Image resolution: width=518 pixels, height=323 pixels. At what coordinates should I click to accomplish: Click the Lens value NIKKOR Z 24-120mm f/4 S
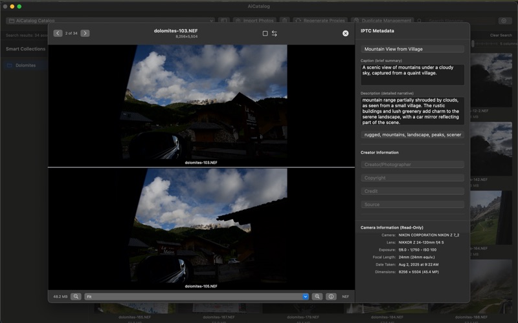(421, 242)
